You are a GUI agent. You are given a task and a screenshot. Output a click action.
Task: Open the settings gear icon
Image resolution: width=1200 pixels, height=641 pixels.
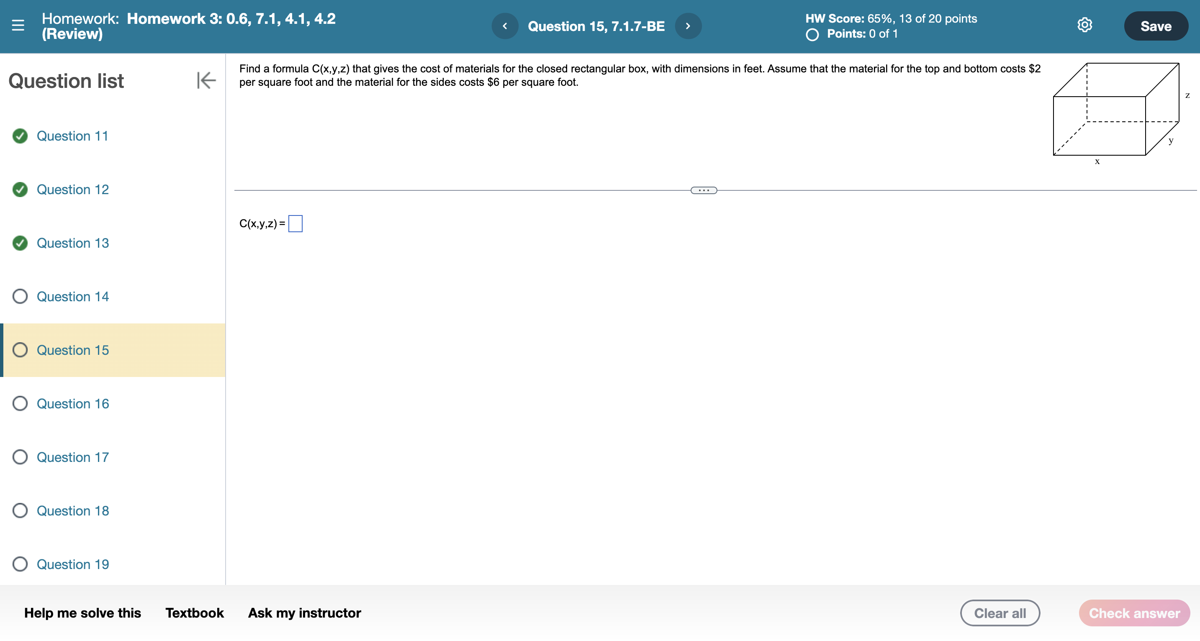[1084, 25]
